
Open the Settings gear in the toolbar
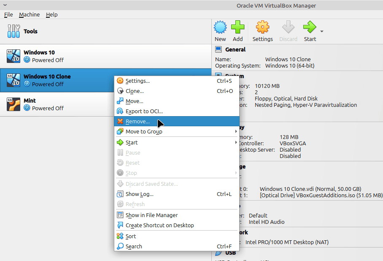pos(263,27)
